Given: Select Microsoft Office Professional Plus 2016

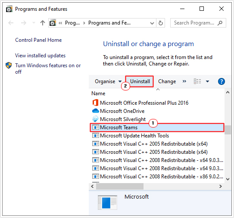Looking at the screenshot, I should (144, 103).
